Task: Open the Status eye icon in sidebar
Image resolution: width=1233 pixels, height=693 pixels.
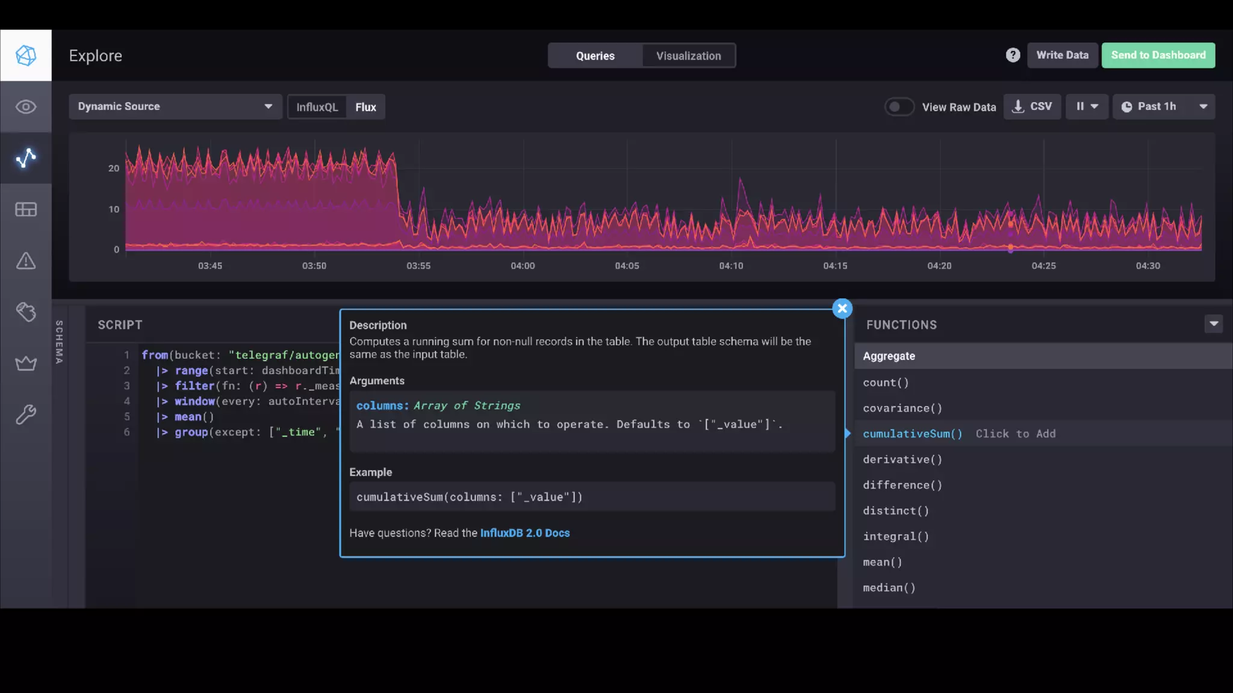Action: pos(26,107)
